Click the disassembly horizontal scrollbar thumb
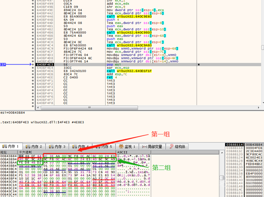 pyautogui.click(x=89, y=107)
